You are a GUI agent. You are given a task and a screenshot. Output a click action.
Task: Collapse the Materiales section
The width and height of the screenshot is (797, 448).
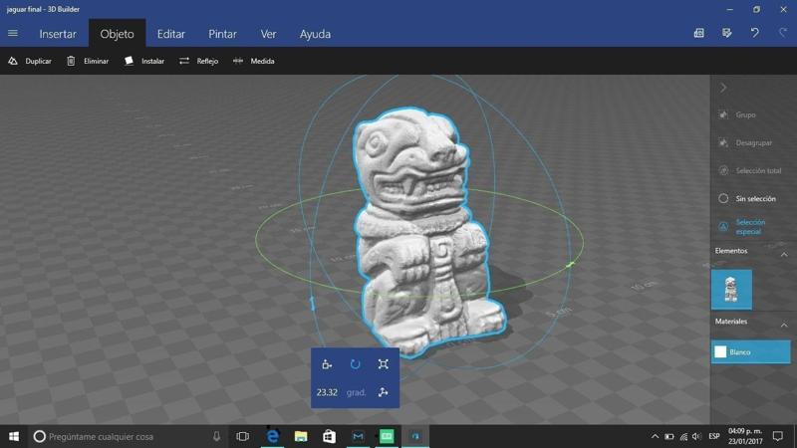[x=784, y=326]
